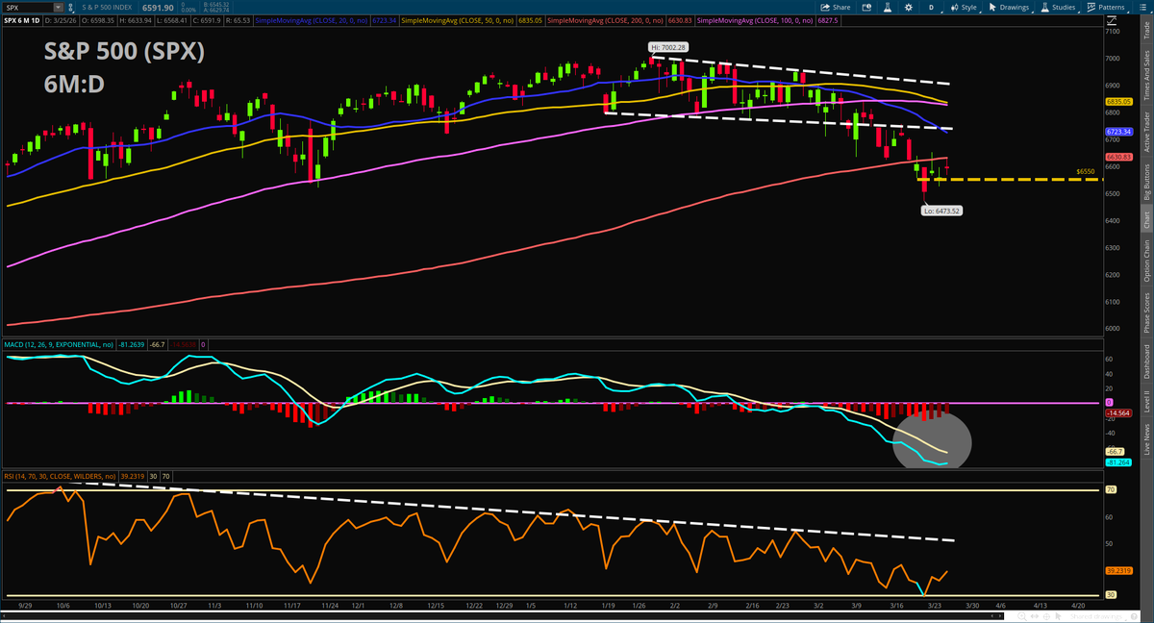The height and width of the screenshot is (623, 1154).
Task: Select the Chart side tab
Action: click(1145, 219)
